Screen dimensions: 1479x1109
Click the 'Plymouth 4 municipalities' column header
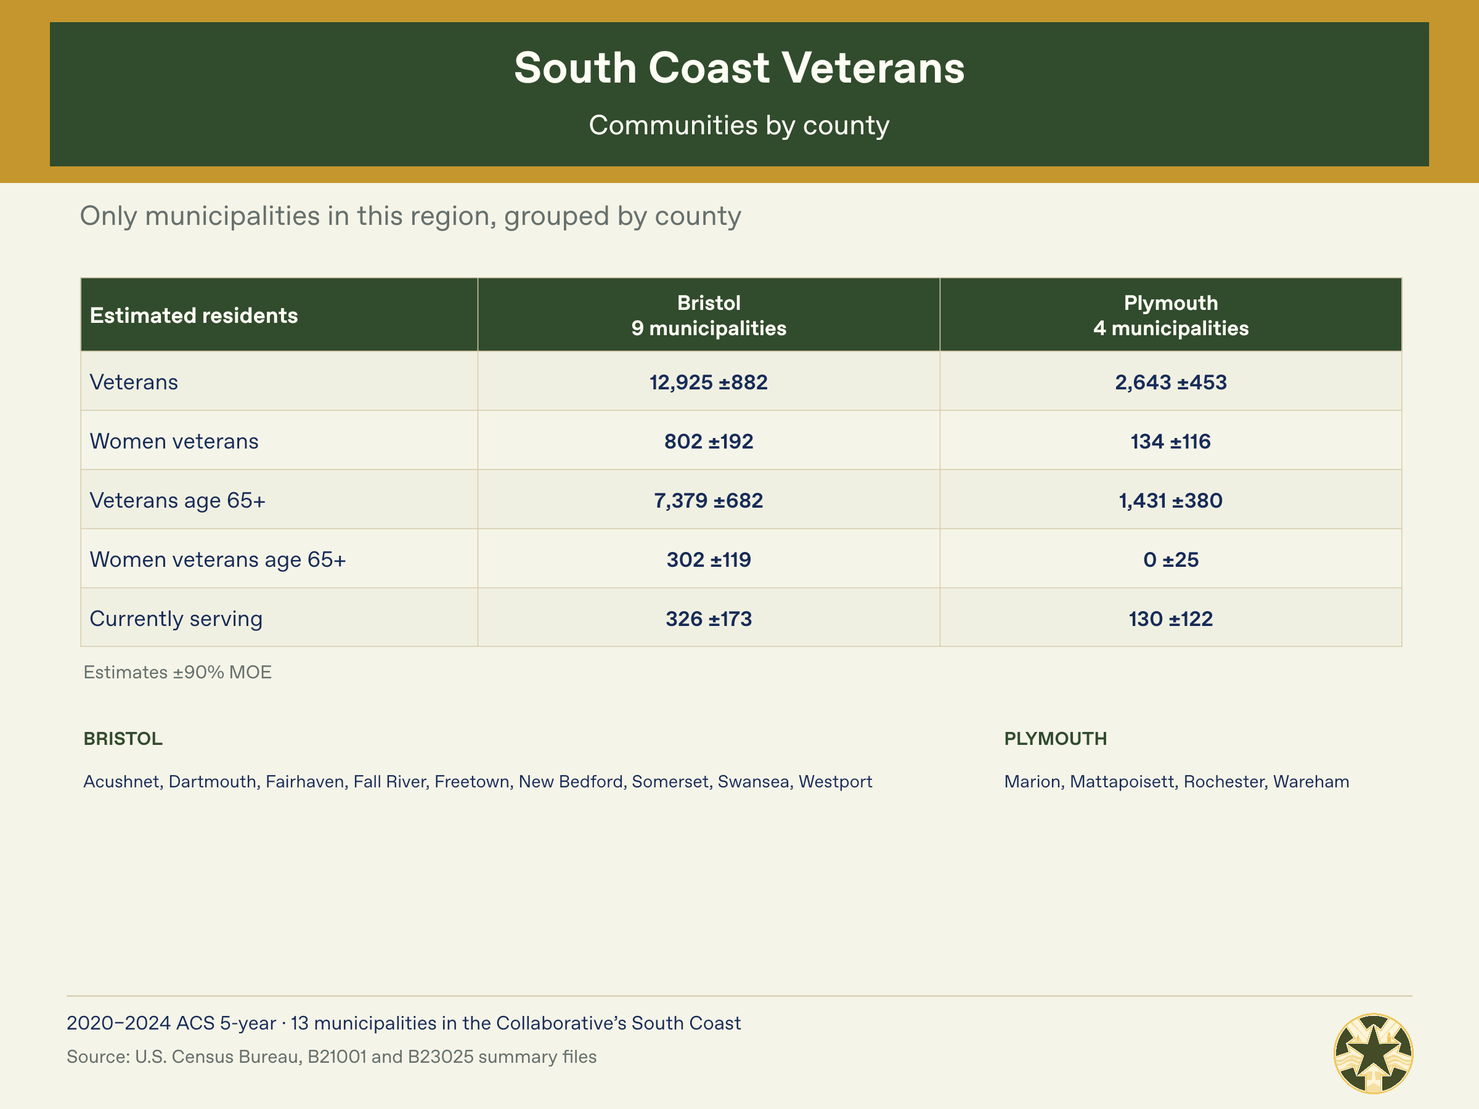1171,315
